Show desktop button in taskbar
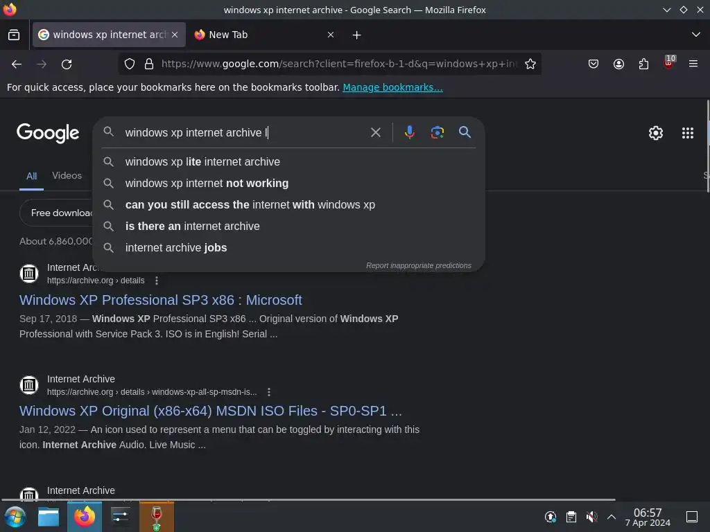710x532 pixels. (692, 517)
